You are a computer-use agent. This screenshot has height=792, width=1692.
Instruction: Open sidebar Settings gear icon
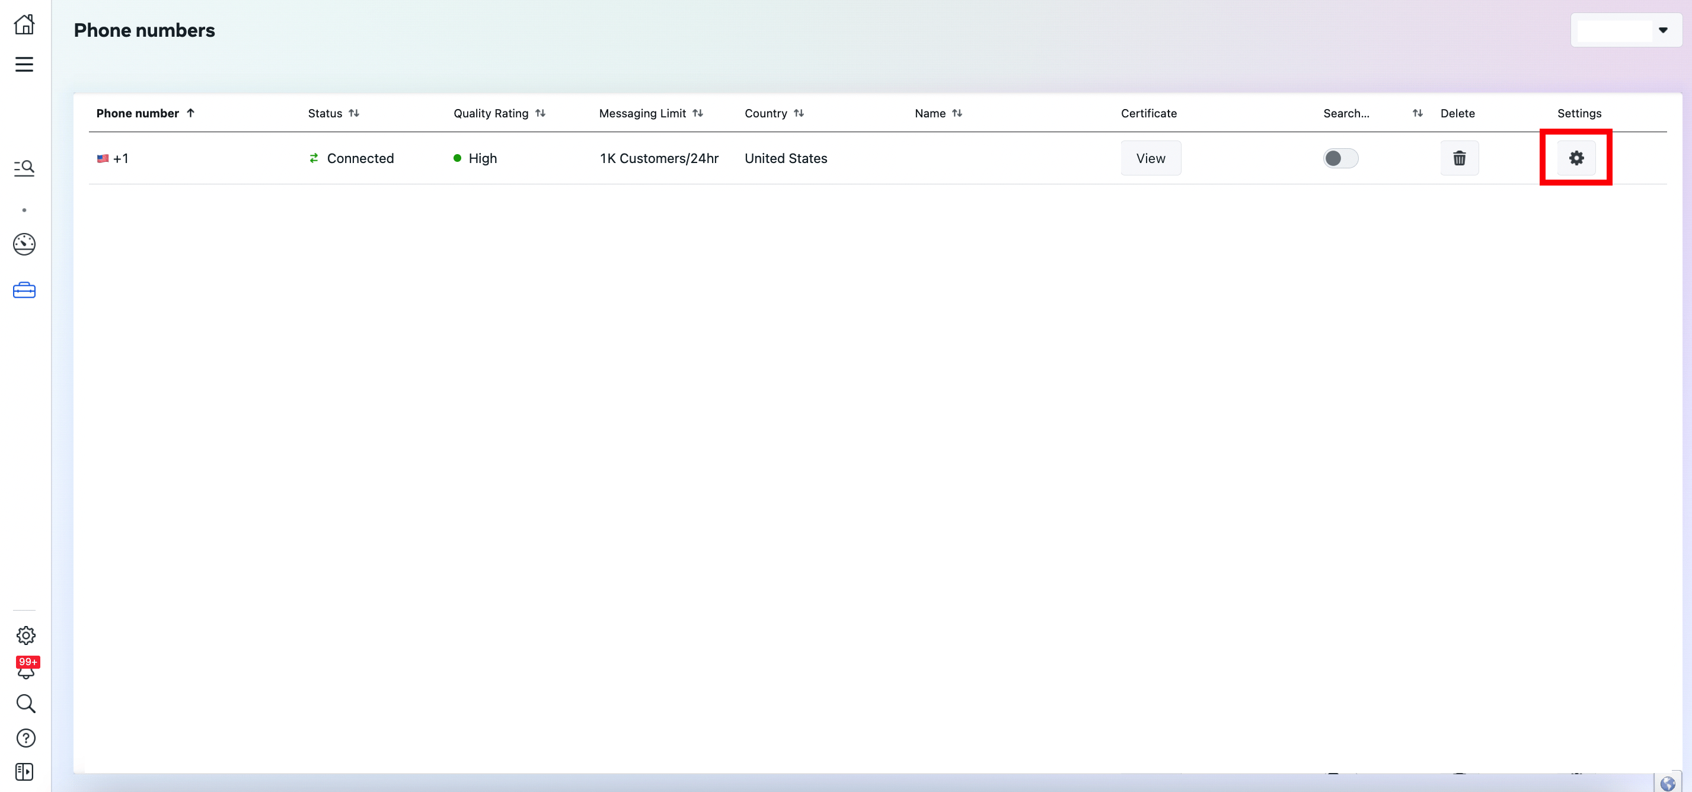point(25,635)
